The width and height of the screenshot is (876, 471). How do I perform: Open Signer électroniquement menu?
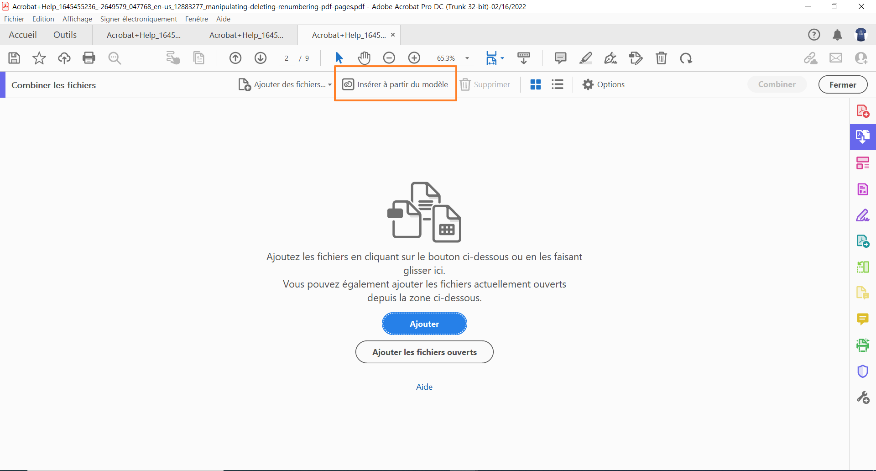click(x=139, y=19)
